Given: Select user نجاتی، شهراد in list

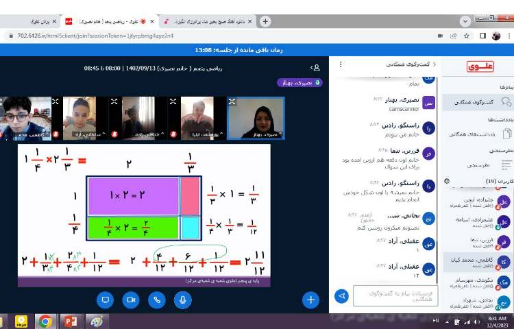Looking at the screenshot, I should (x=478, y=303).
